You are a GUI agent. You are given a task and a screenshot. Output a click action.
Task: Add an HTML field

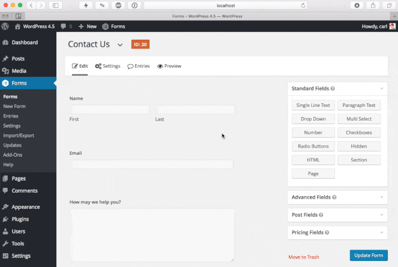click(x=313, y=160)
